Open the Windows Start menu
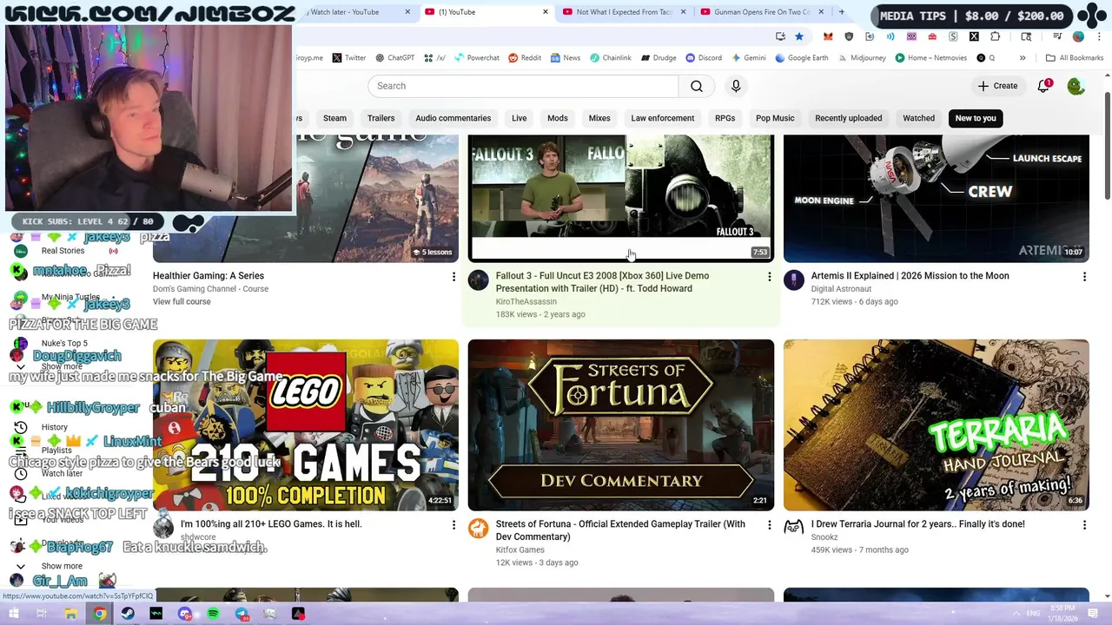This screenshot has height=625, width=1112. click(x=14, y=614)
